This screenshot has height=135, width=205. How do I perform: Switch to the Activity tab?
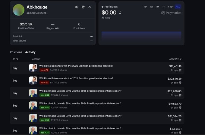tap(30, 52)
